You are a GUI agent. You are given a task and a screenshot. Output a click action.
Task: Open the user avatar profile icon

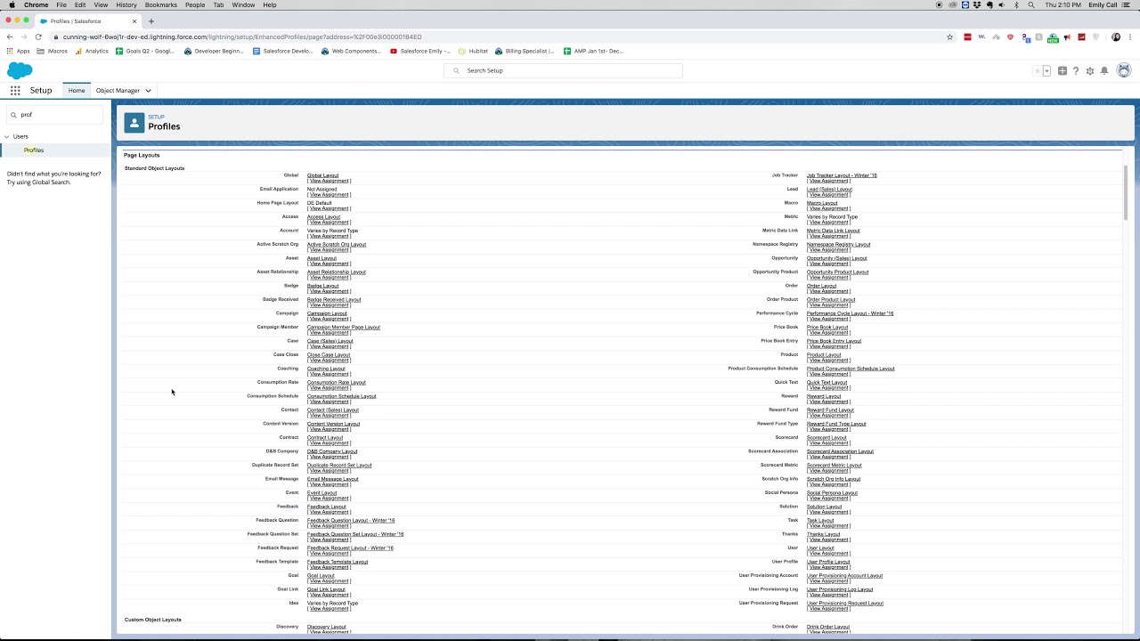1124,70
